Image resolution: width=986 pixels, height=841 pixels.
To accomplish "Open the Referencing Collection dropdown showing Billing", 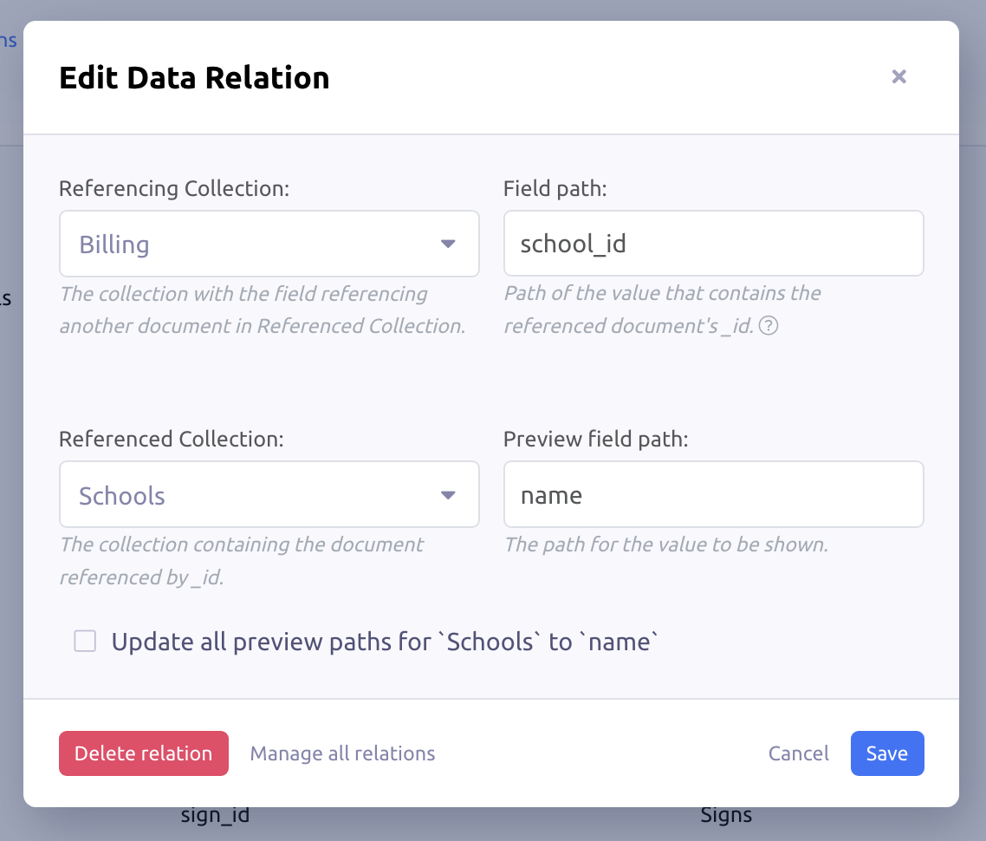I will click(269, 244).
